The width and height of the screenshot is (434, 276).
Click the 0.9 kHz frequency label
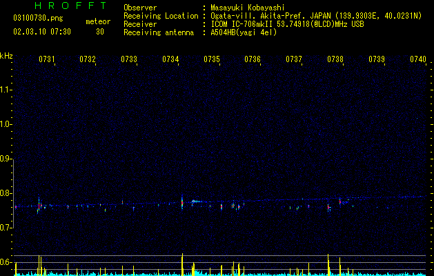(x=6, y=159)
